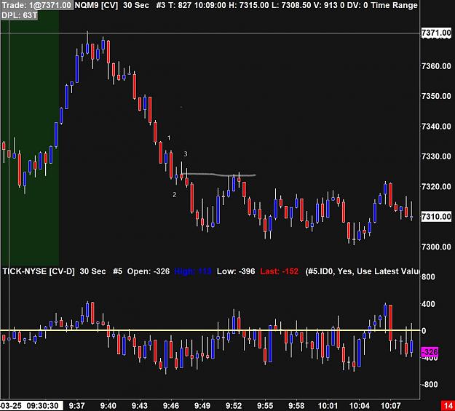Click the blue High: 113 value
455x411 pixels.
pos(193,271)
